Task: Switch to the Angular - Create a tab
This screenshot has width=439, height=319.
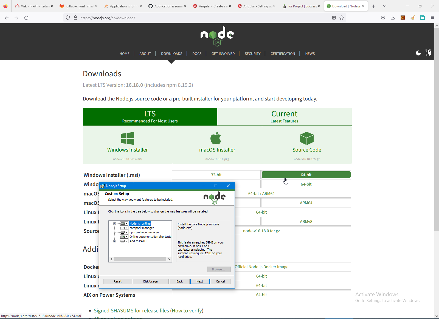Action: click(x=212, y=6)
